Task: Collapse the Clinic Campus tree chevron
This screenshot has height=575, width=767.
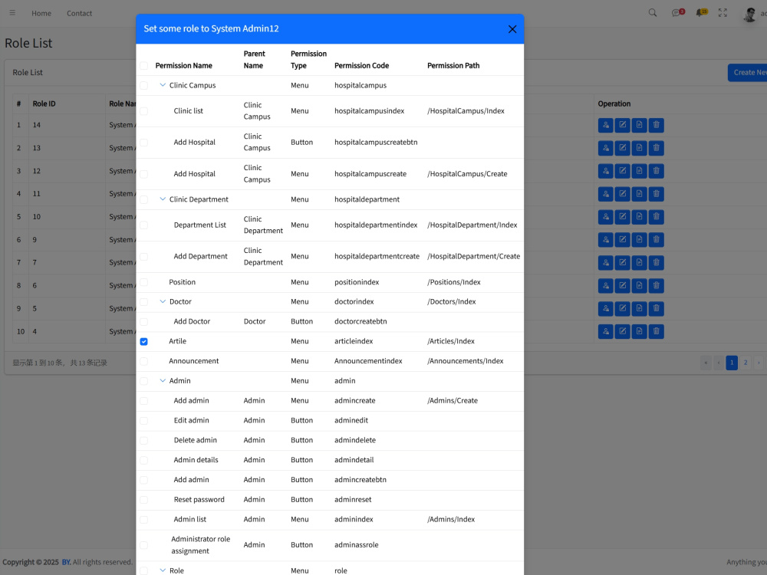Action: (x=163, y=85)
